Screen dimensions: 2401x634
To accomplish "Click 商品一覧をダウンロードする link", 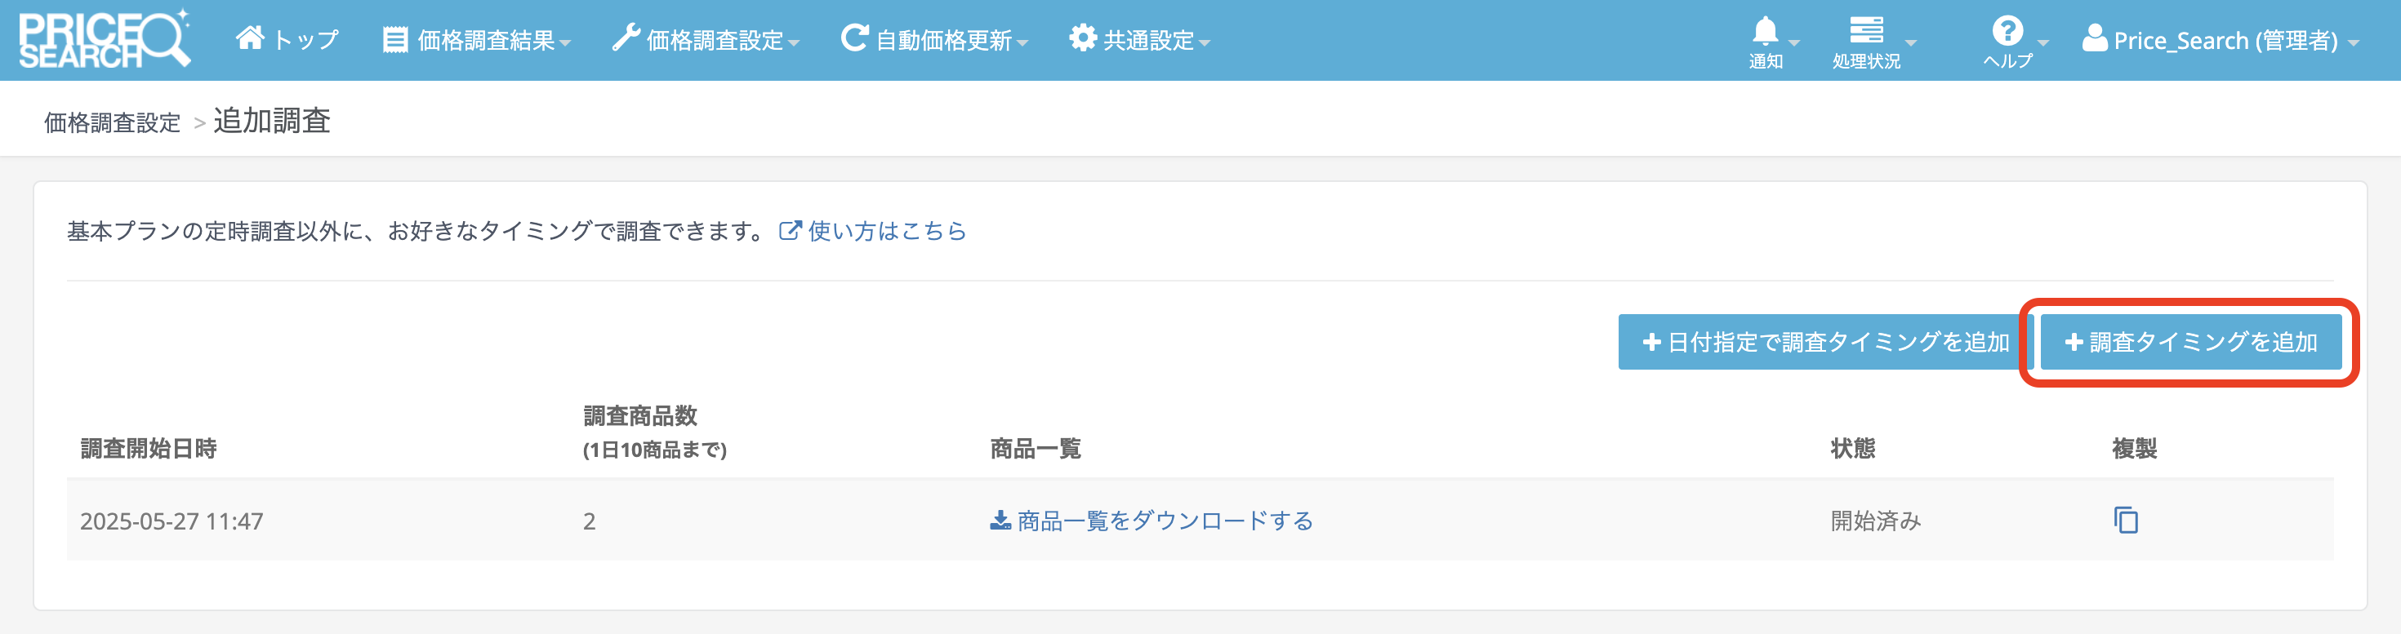I will [x=1164, y=521].
